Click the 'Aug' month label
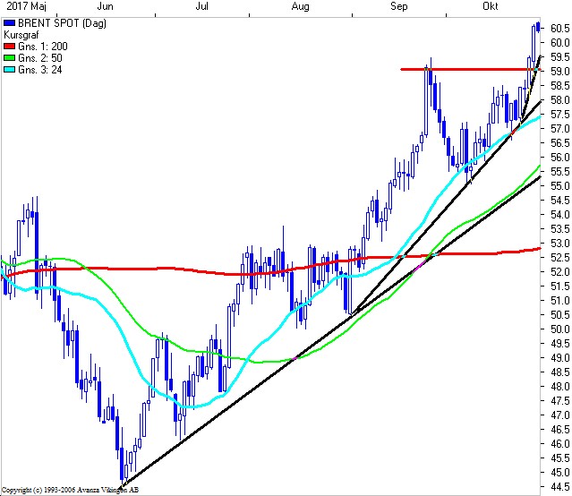This screenshot has width=572, height=496. click(300, 6)
